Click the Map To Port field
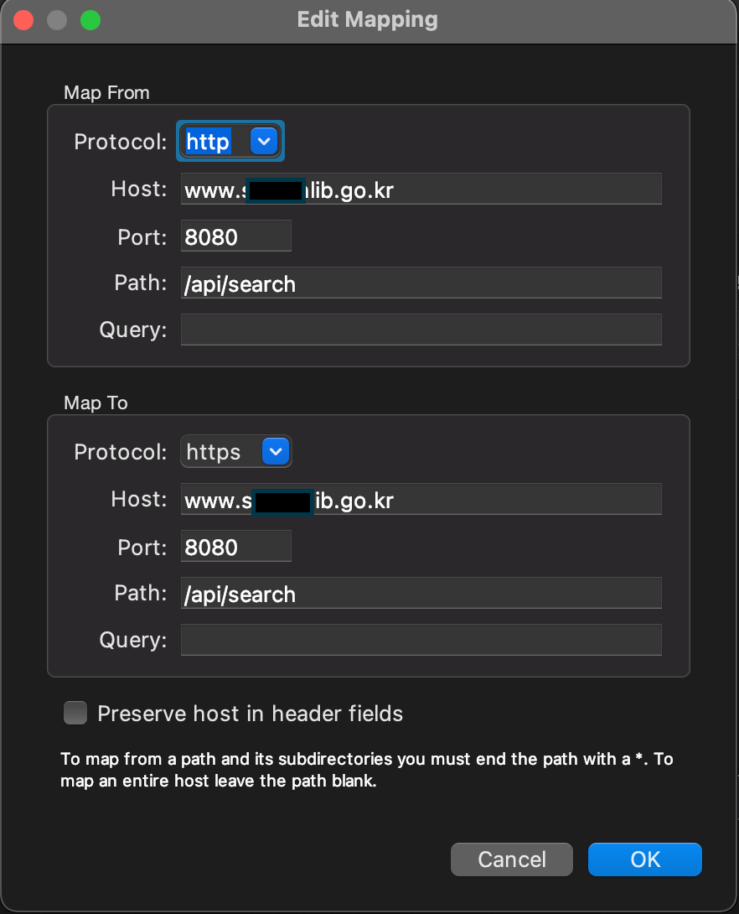 pos(235,546)
